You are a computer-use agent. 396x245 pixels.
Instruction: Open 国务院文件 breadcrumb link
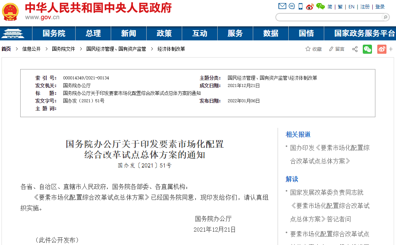pos(63,49)
